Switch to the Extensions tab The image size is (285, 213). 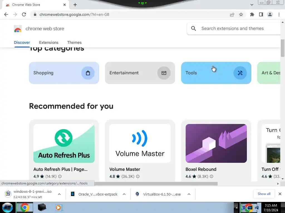click(x=49, y=42)
